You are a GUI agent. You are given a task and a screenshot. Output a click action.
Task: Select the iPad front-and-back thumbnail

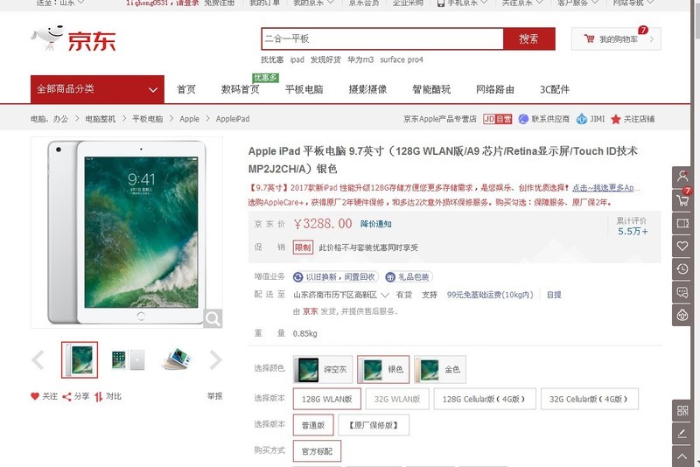click(129, 360)
